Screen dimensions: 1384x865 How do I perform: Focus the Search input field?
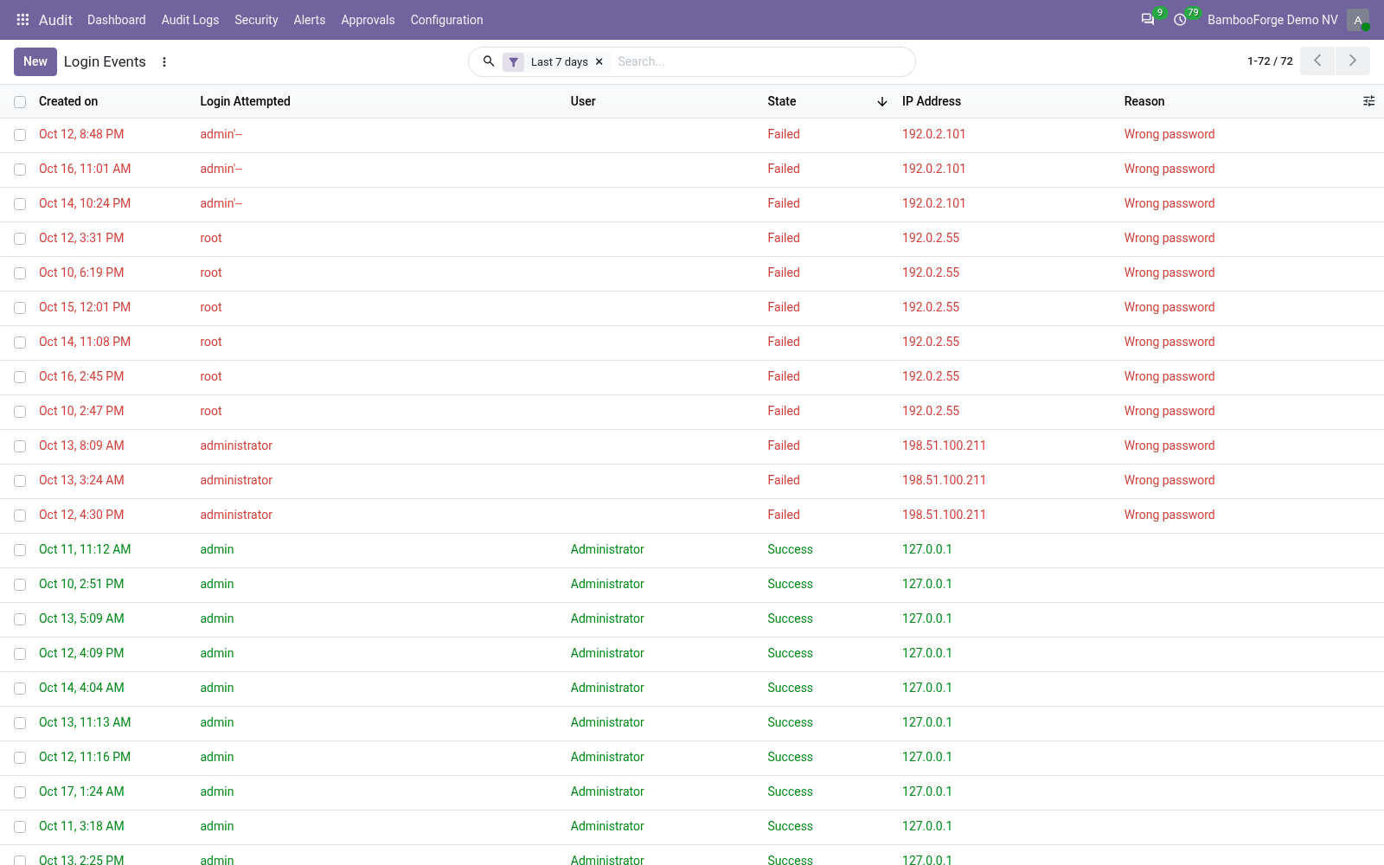761,61
